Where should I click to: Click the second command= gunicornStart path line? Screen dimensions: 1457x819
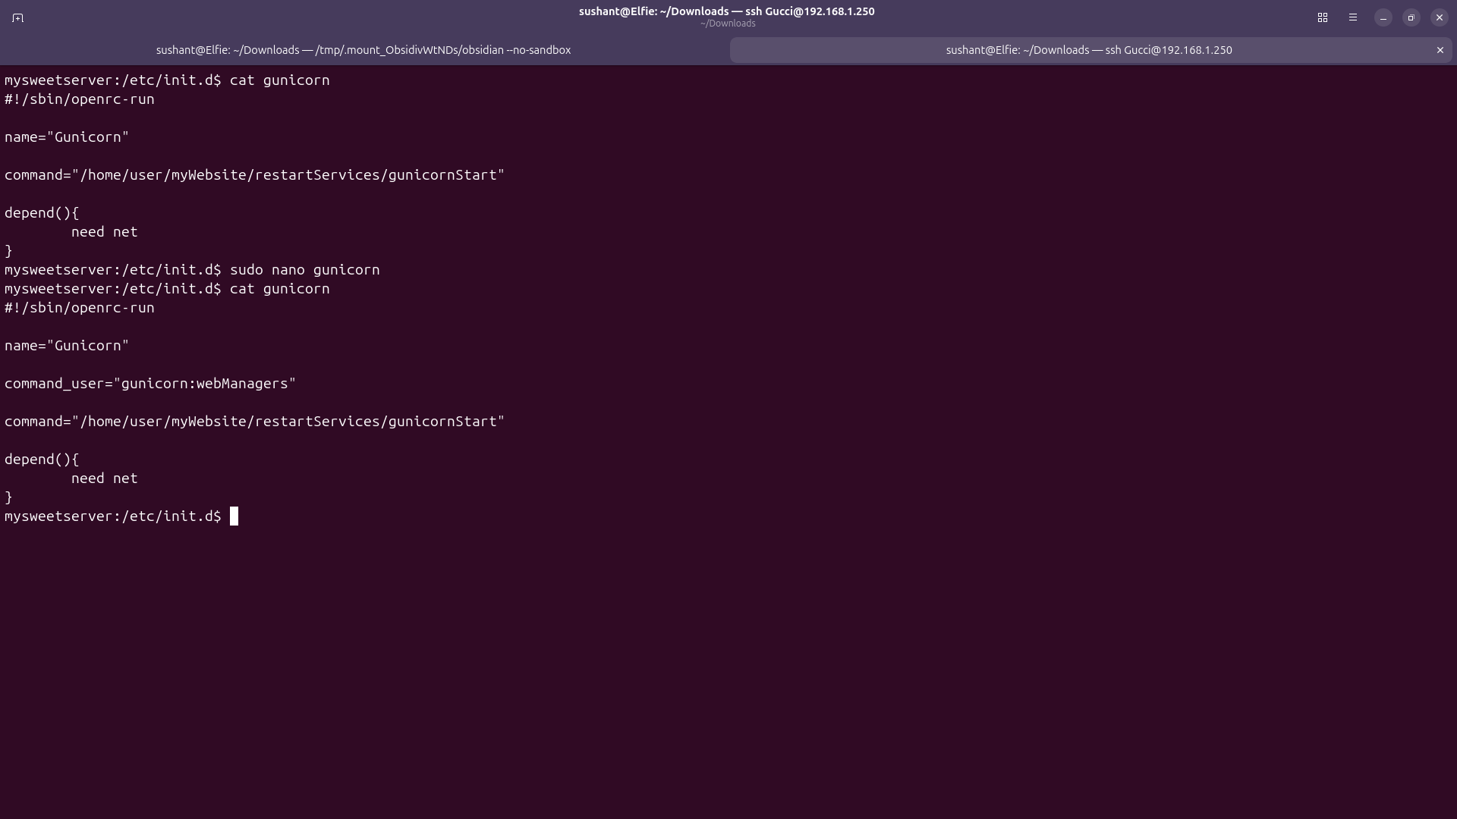(254, 422)
